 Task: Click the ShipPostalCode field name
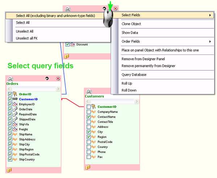click(x=29, y=154)
